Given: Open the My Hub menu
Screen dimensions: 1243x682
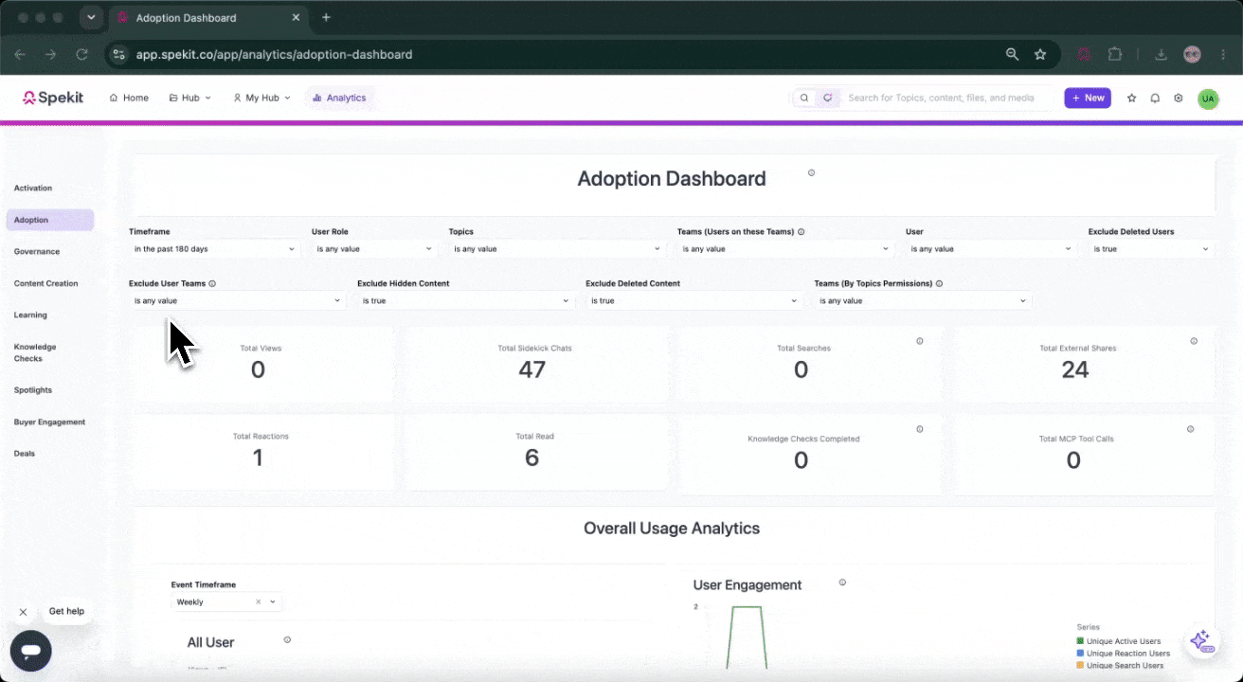Looking at the screenshot, I should coord(262,98).
